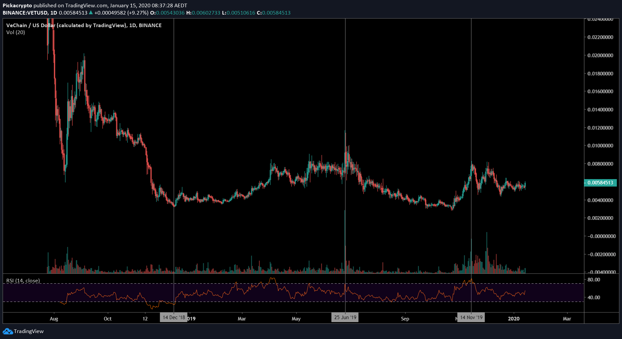The height and width of the screenshot is (339, 622).
Task: Select the 25 Jun '19 date marker
Action: coord(345,317)
